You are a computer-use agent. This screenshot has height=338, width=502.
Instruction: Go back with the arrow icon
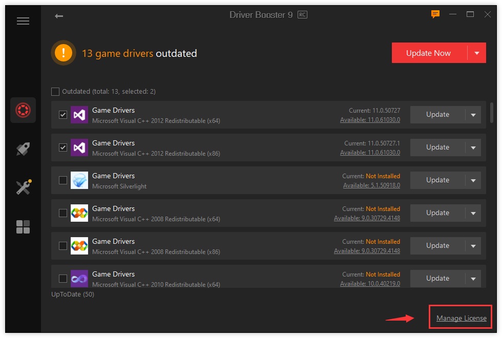point(59,16)
